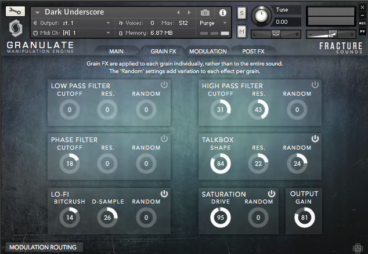This screenshot has width=368, height=254.
Task: Go to the previous instrument preset arrow
Action: click(178, 12)
